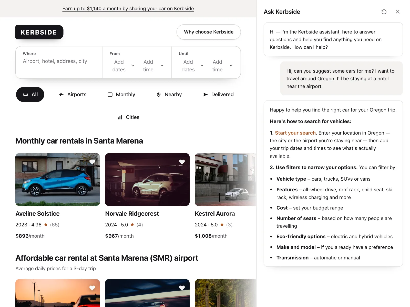The width and height of the screenshot is (410, 307).
Task: Click the Kerbside logo
Action: [x=39, y=32]
